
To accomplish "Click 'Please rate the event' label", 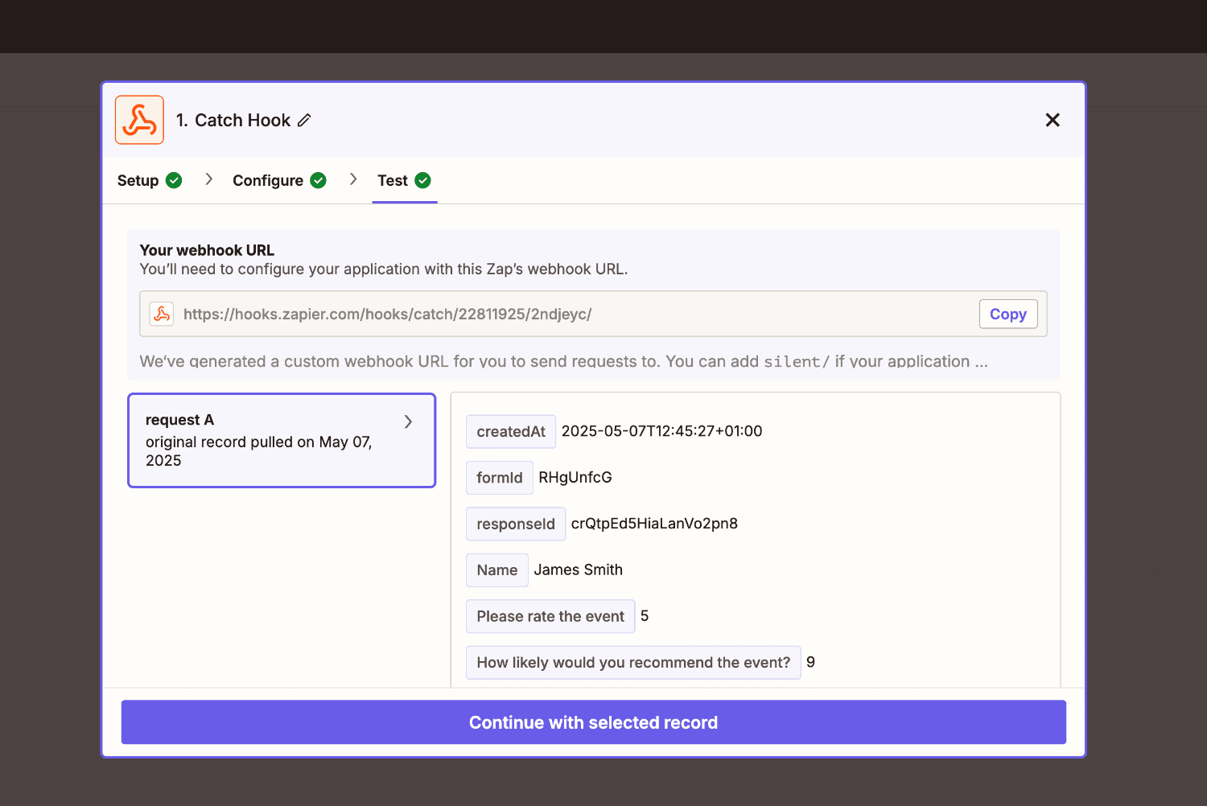I will point(550,616).
